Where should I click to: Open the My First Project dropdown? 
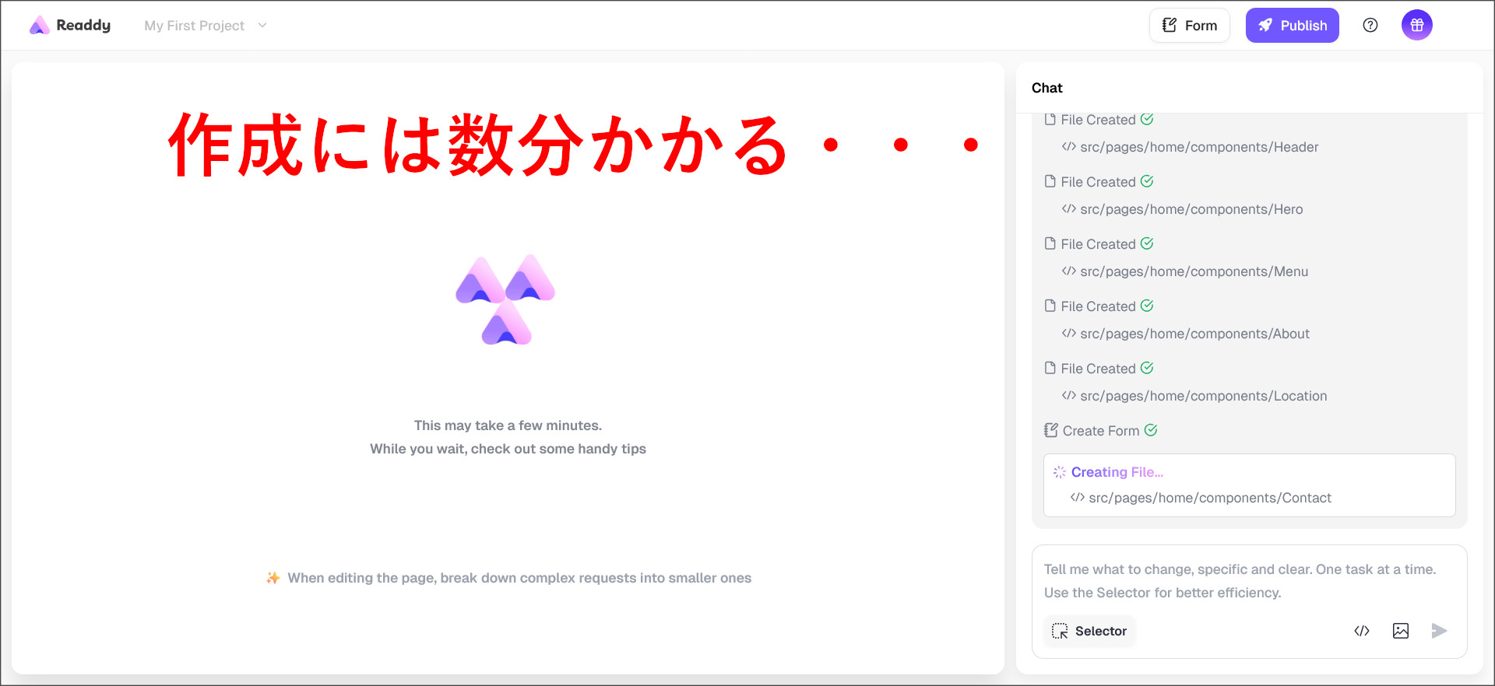(206, 26)
